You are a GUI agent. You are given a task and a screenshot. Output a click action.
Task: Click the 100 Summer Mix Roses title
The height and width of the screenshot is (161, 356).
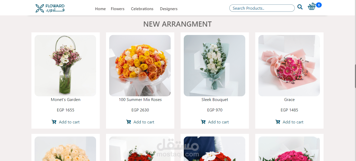[140, 100]
